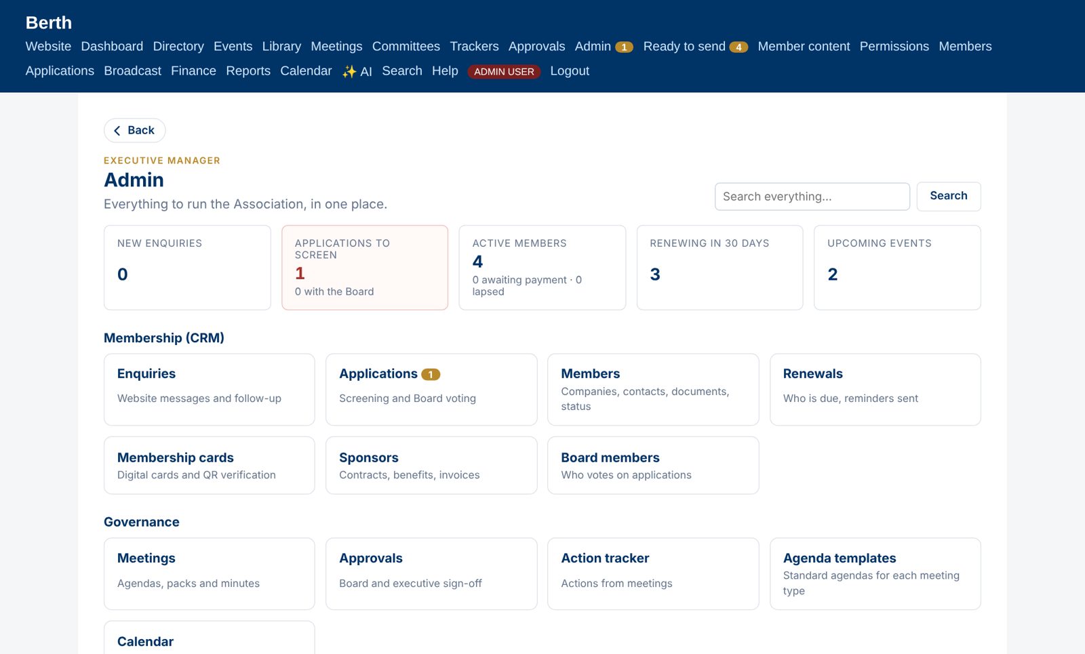Viewport: 1085px width, 654px height.
Task: Open Admin nav item with 1 badge
Action: 604,46
